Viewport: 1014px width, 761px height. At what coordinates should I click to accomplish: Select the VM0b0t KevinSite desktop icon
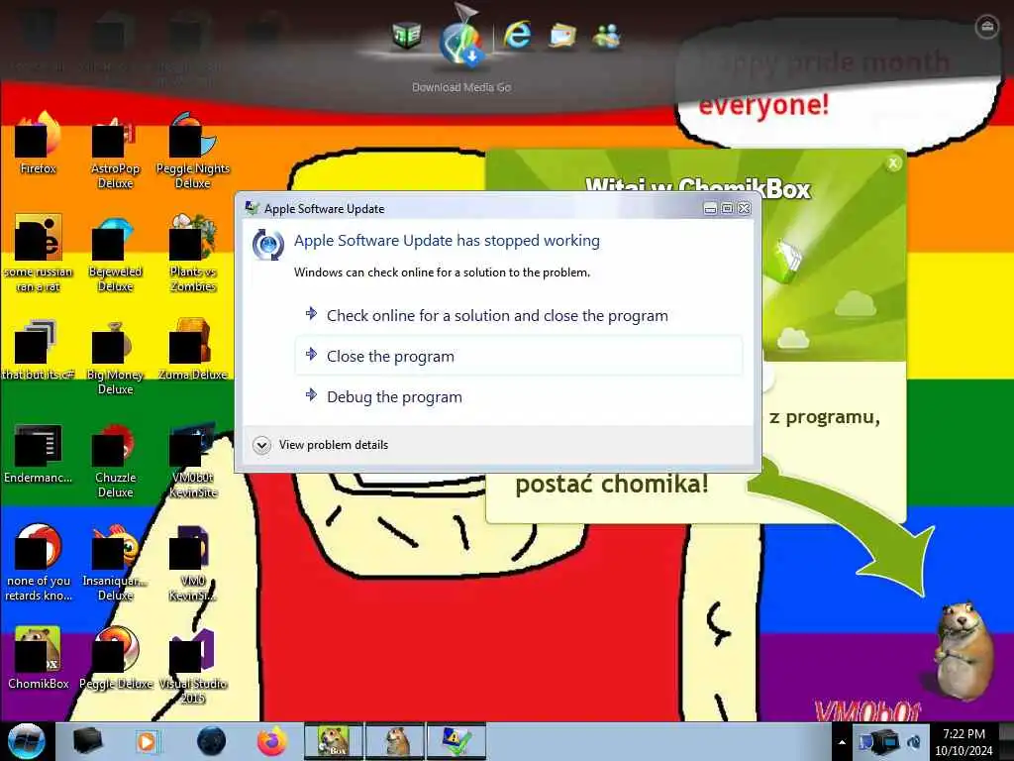193,460
